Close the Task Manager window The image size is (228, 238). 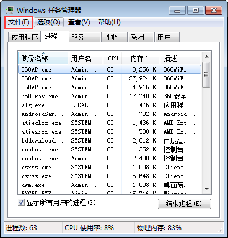tap(214, 11)
